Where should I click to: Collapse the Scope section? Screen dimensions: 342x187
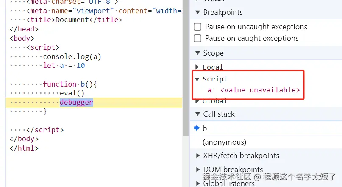point(198,53)
